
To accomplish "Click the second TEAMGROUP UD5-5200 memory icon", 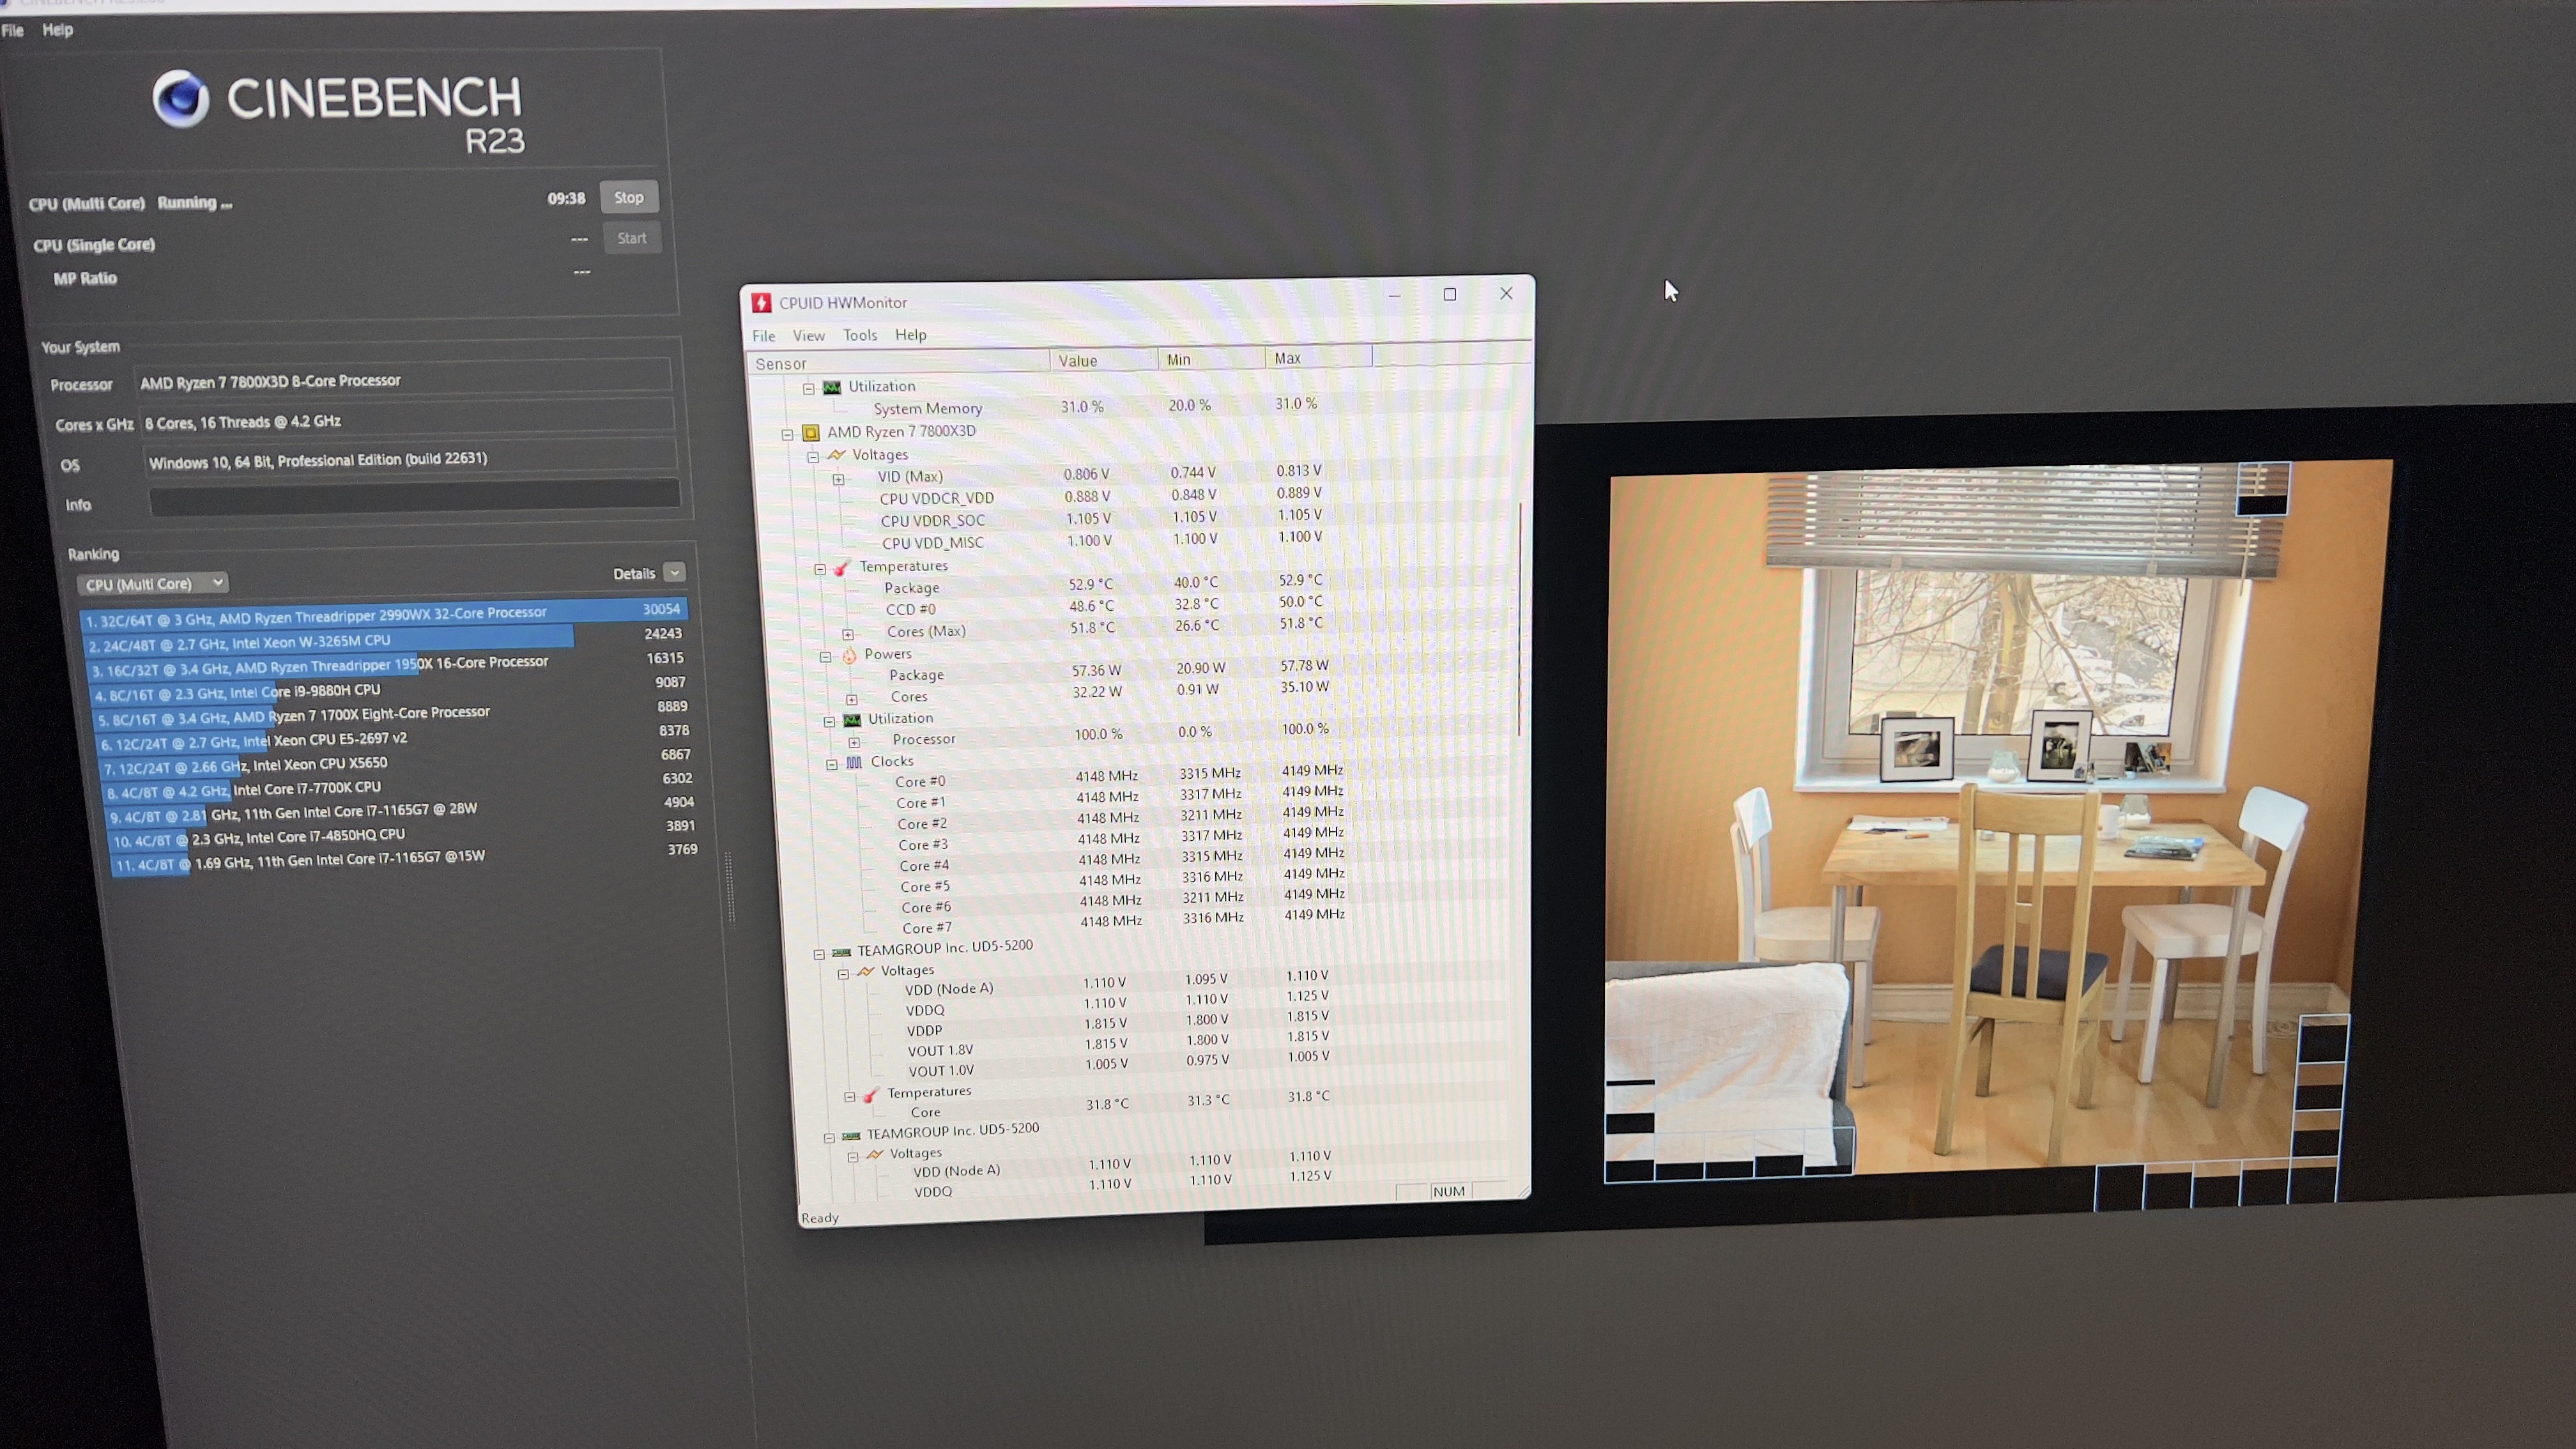I will pos(851,1136).
